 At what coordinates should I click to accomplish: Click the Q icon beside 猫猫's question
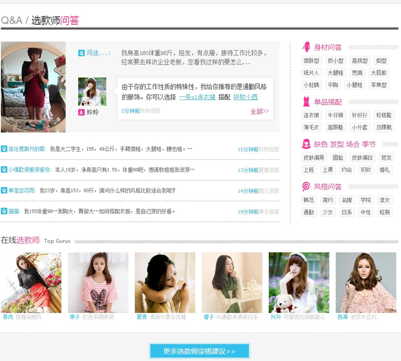3,211
